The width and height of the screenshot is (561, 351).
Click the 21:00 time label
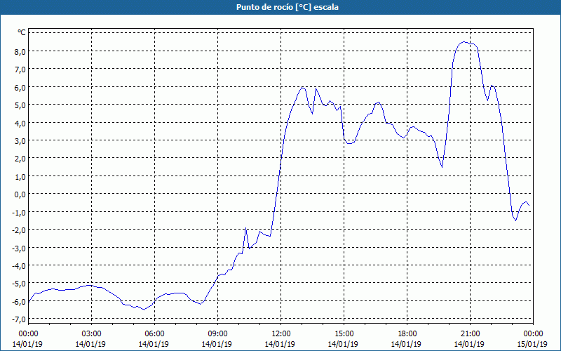(x=470, y=334)
